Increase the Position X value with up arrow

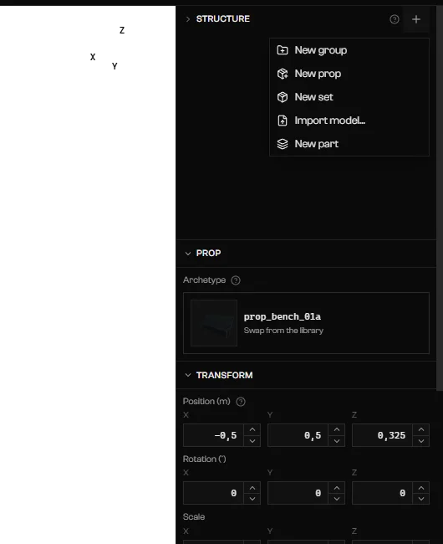tap(252, 429)
